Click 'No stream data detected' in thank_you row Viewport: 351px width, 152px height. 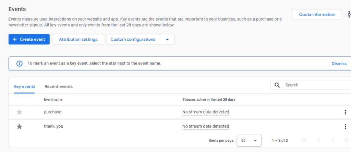[x=206, y=126]
